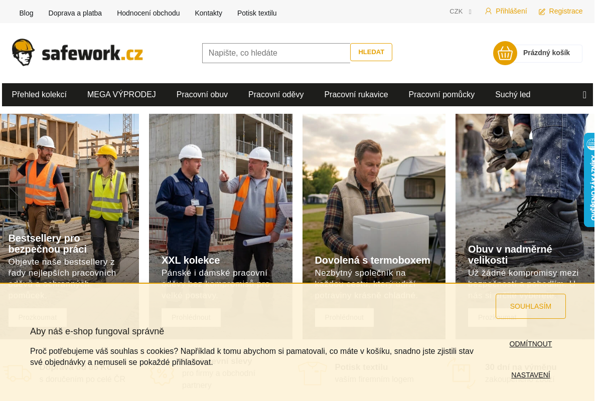602x401 pixels.
Task: Open the verified customers side tab
Action: coord(589,180)
